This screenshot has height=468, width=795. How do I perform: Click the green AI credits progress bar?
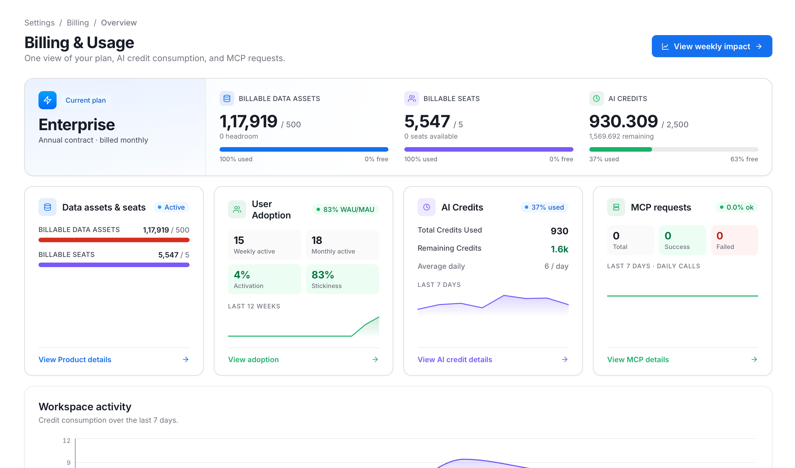(674, 149)
